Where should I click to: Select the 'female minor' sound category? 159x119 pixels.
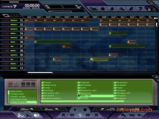pyautogui.click(x=17, y=94)
